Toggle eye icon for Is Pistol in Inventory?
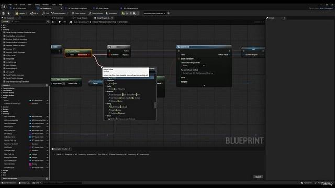Screen dimensions: 335x188 47,104
